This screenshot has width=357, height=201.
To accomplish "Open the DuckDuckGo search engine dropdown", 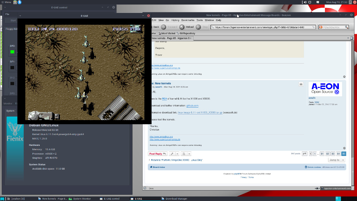I will [322, 27].
